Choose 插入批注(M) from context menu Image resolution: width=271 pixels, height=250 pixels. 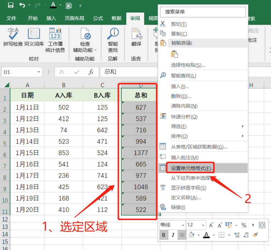pos(203,158)
